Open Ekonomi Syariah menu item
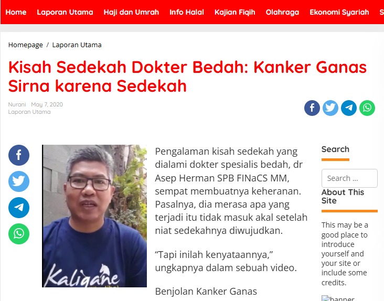 coord(339,12)
